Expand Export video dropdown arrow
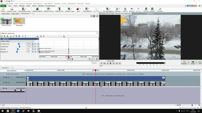Image resolution: width=202 pixels, height=113 pixels. (26, 9)
